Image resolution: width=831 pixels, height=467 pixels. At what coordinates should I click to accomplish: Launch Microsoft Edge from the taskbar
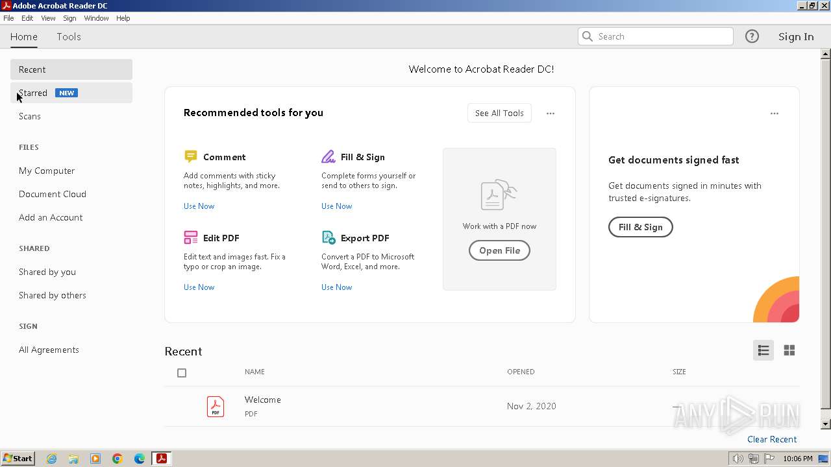(x=140, y=459)
